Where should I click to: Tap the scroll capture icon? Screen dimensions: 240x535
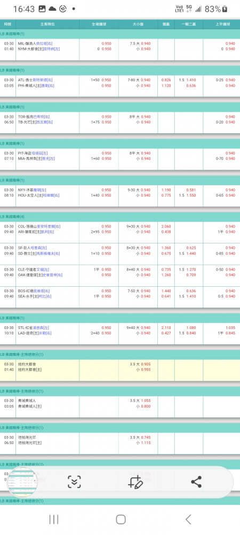[74, 482]
